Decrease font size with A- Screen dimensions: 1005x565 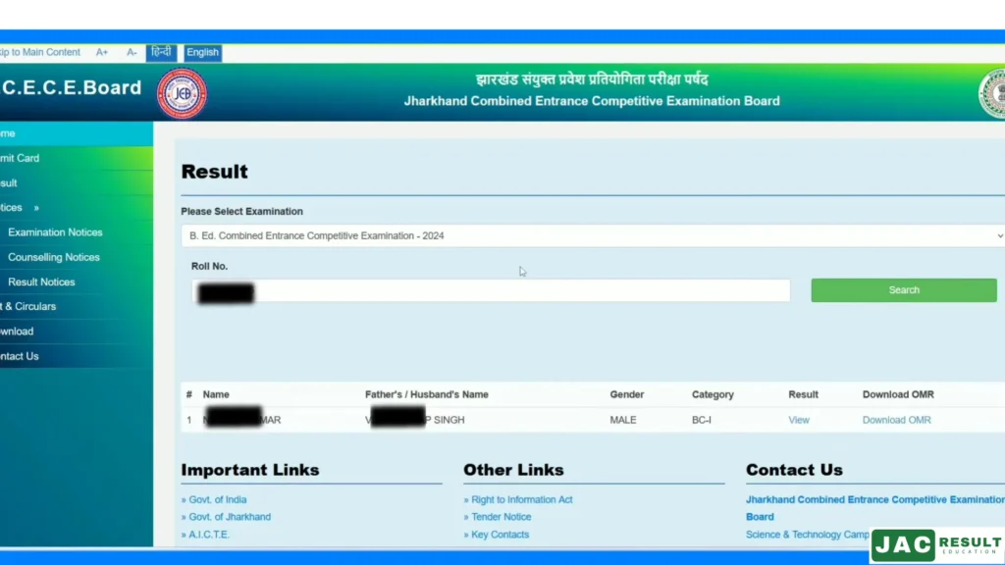click(x=132, y=53)
